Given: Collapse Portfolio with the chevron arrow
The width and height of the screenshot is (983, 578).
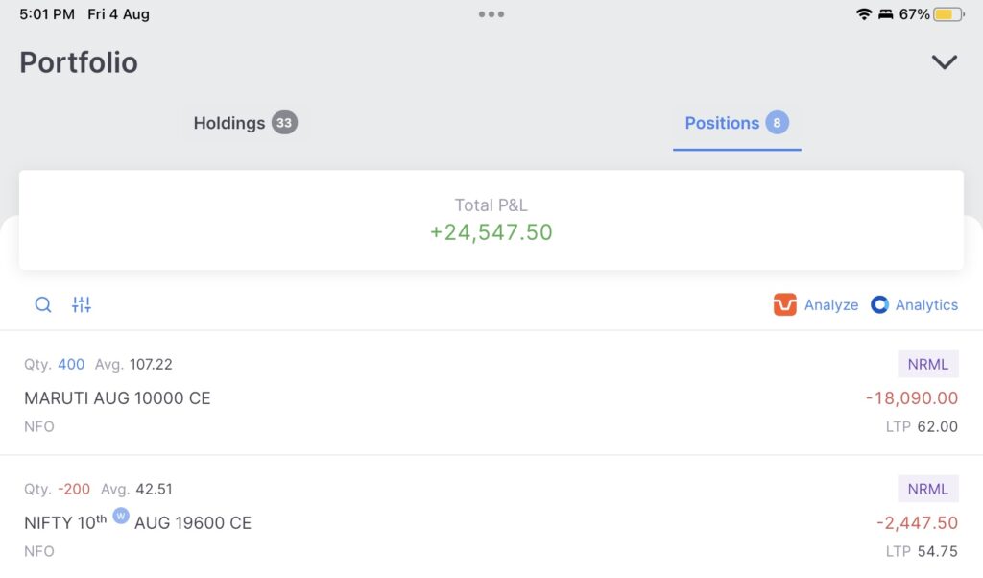Looking at the screenshot, I should [x=945, y=62].
